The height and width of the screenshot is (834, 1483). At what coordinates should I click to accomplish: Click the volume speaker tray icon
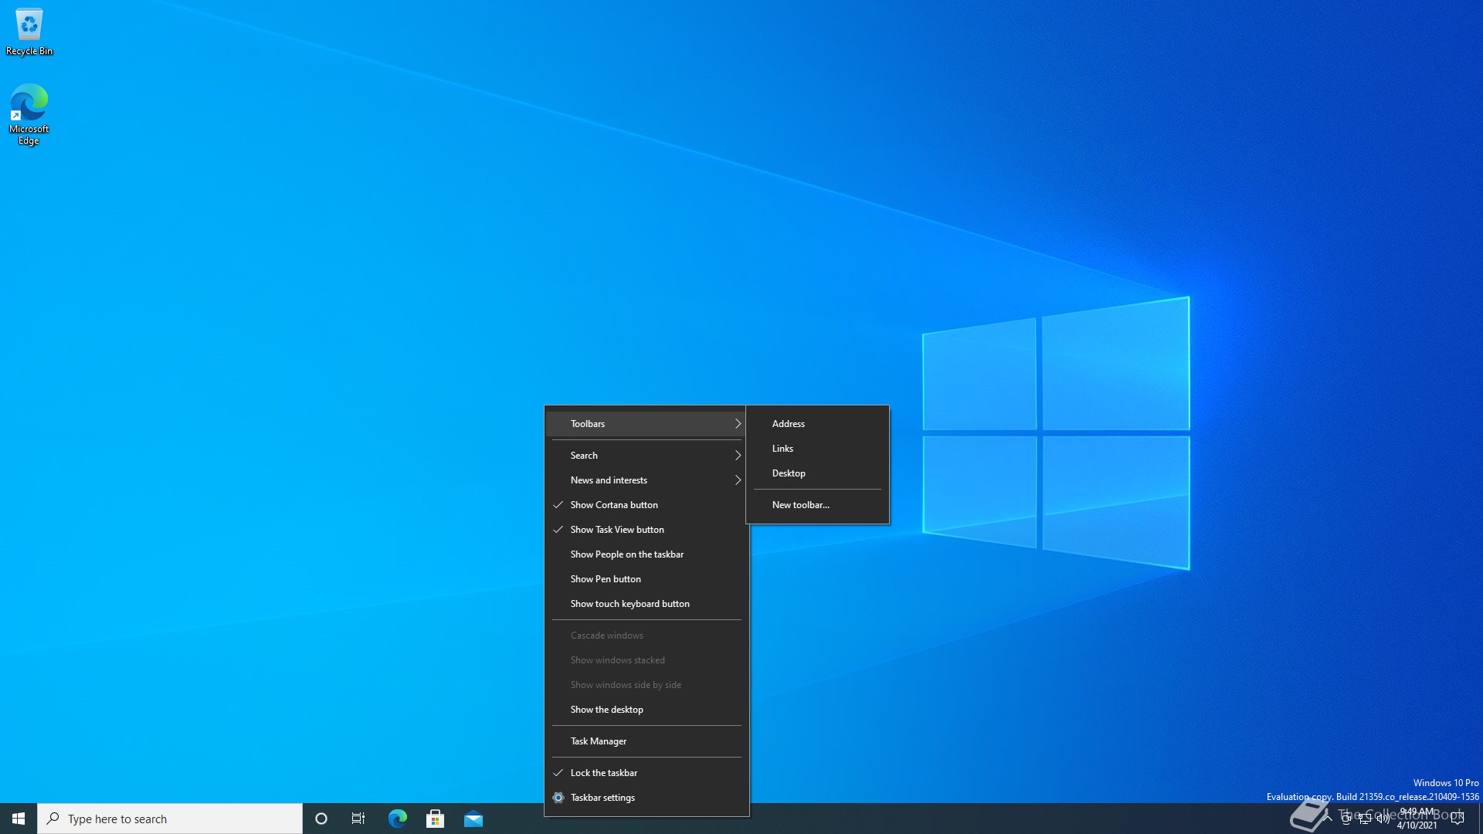pyautogui.click(x=1383, y=819)
